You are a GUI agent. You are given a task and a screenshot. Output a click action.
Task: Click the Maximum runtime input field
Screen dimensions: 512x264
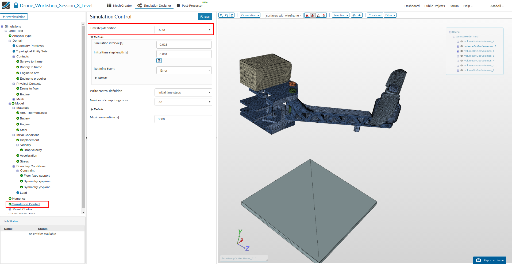pyautogui.click(x=183, y=119)
